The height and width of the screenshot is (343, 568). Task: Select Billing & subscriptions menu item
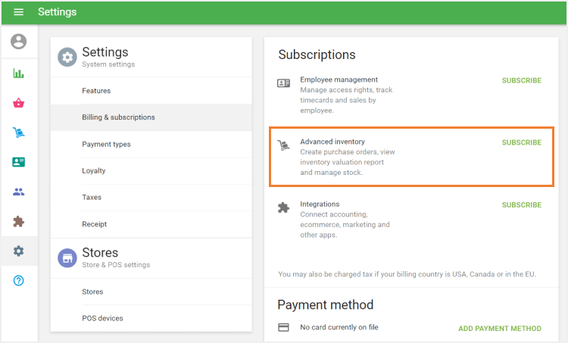(x=118, y=117)
